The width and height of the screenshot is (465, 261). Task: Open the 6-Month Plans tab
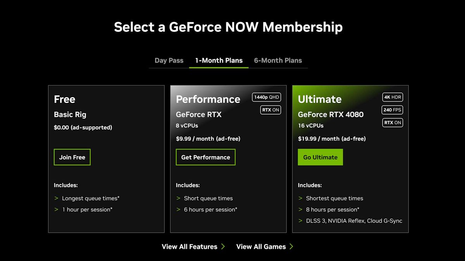pyautogui.click(x=278, y=60)
